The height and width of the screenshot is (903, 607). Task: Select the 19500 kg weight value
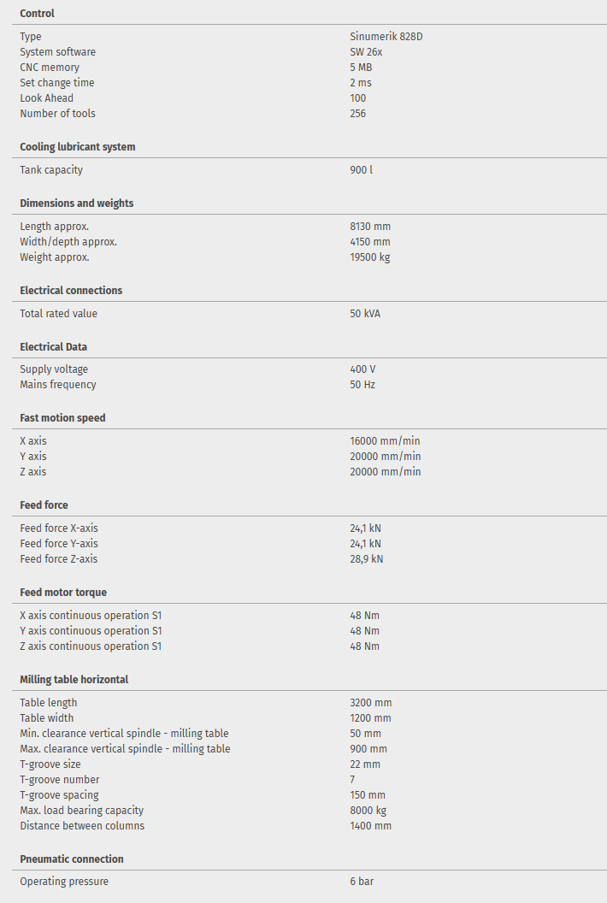pyautogui.click(x=369, y=257)
